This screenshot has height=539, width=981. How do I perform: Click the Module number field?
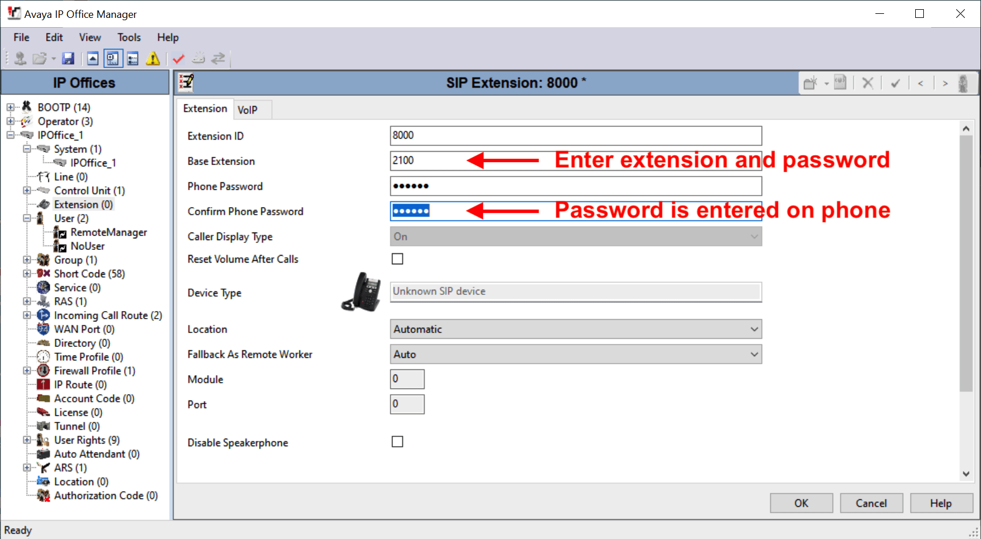(x=407, y=379)
